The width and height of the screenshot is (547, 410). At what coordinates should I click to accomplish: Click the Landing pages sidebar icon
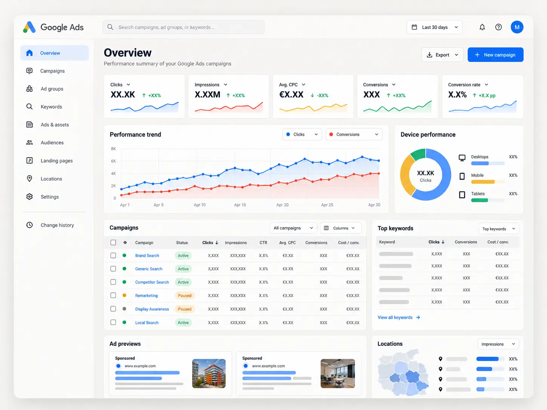29,160
